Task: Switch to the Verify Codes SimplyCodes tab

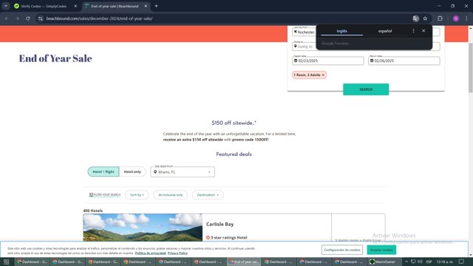Action: tap(44, 6)
